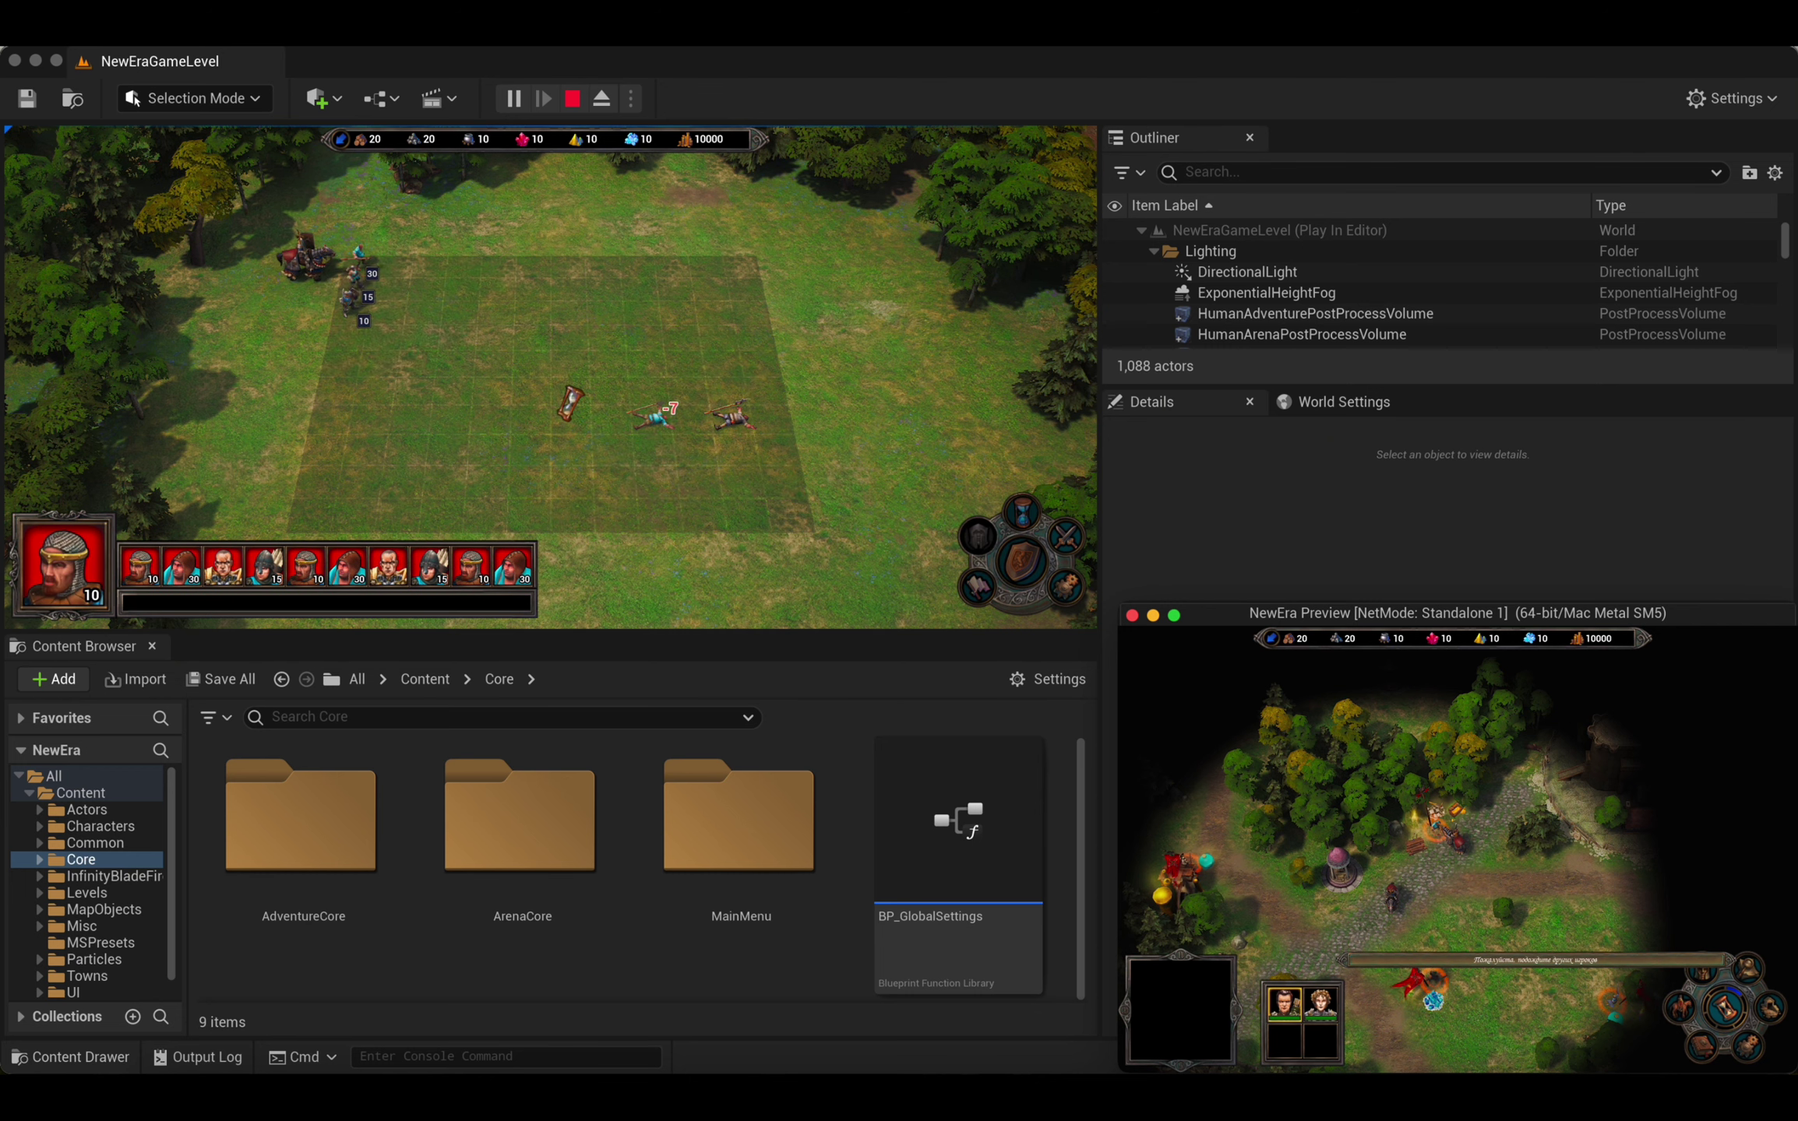The width and height of the screenshot is (1798, 1121).
Task: Click the Eject from player icon
Action: click(601, 99)
